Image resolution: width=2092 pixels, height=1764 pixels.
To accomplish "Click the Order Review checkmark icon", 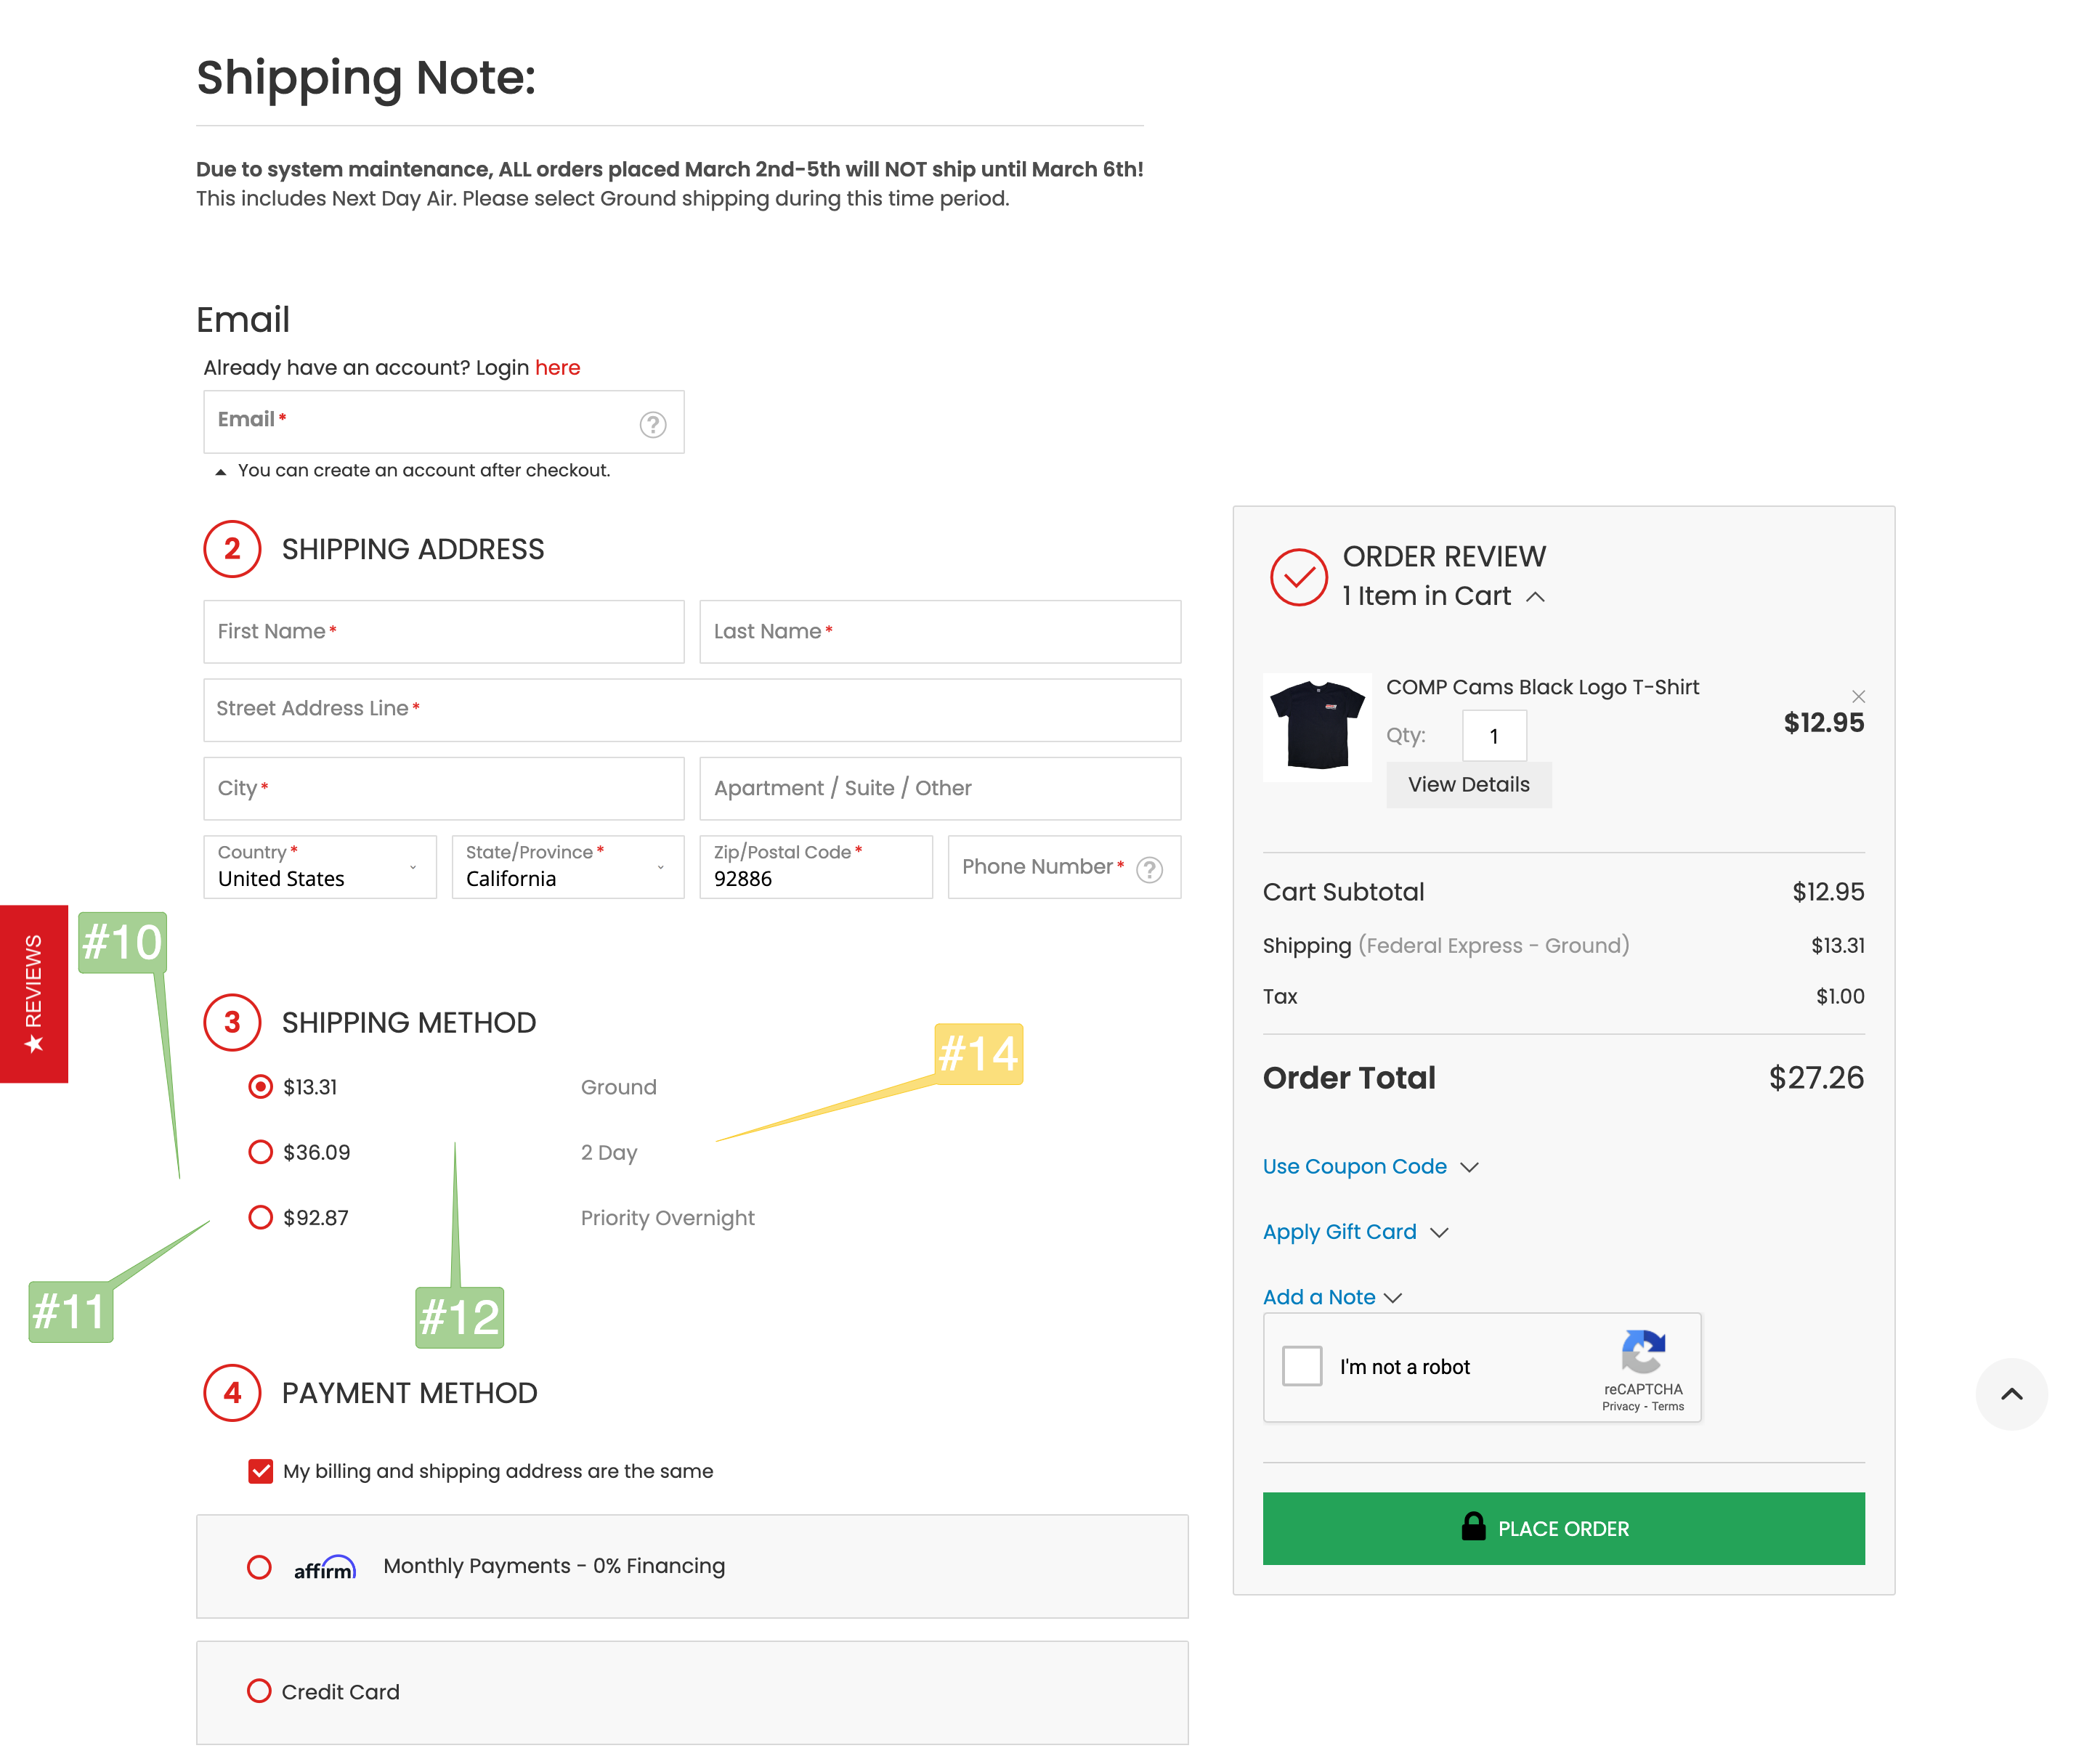I will pyautogui.click(x=1298, y=576).
